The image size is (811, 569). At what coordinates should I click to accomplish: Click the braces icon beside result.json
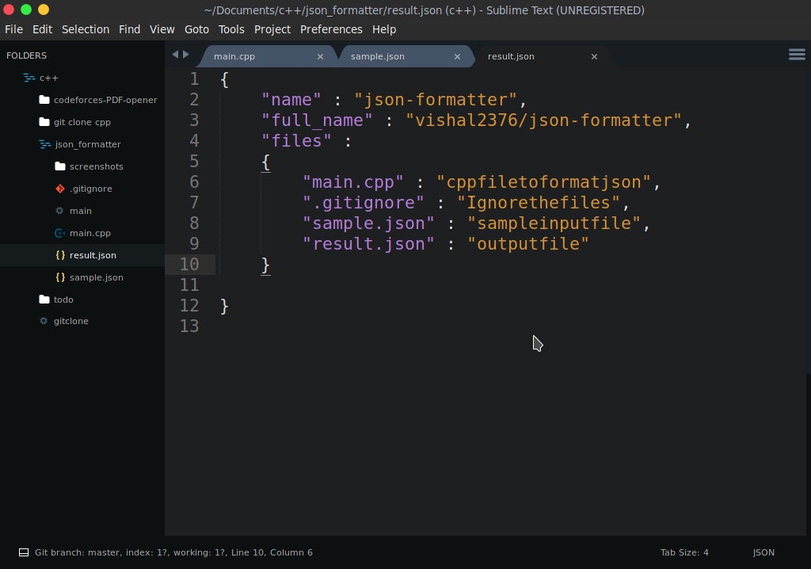pyautogui.click(x=60, y=254)
